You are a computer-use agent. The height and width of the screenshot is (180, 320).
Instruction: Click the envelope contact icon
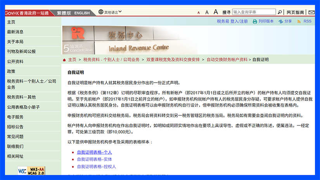[311, 12]
